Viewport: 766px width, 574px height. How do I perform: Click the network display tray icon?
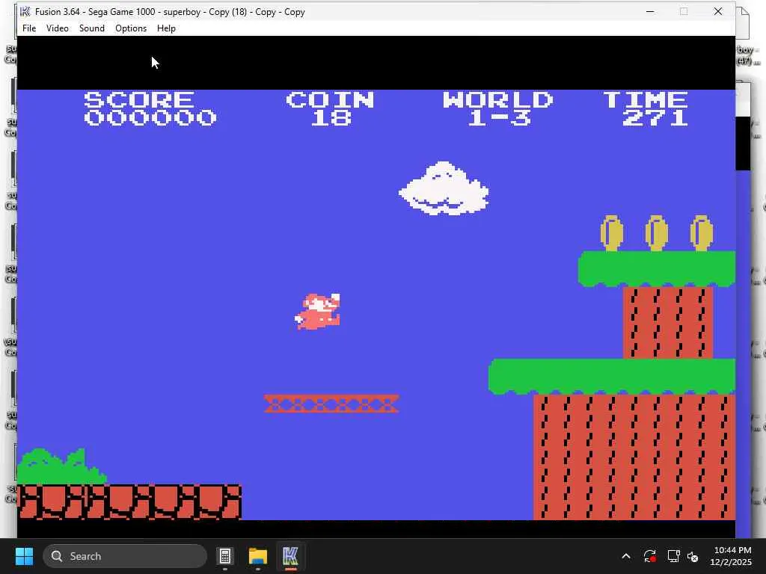tap(674, 556)
